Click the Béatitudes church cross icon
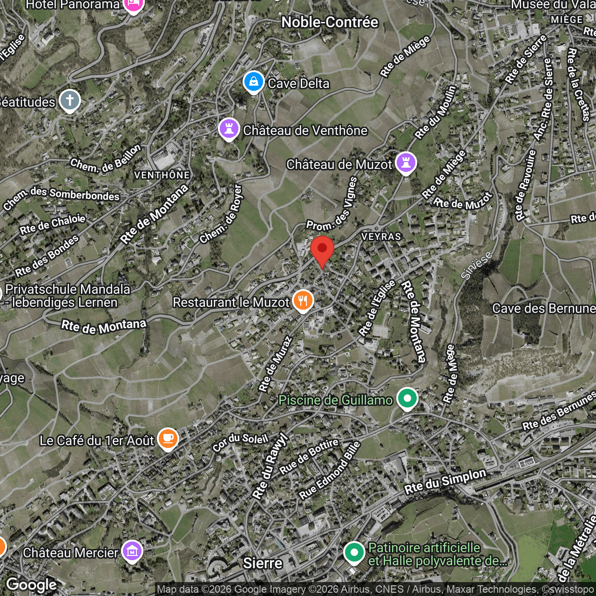Image resolution: width=596 pixels, height=596 pixels. click(x=70, y=101)
